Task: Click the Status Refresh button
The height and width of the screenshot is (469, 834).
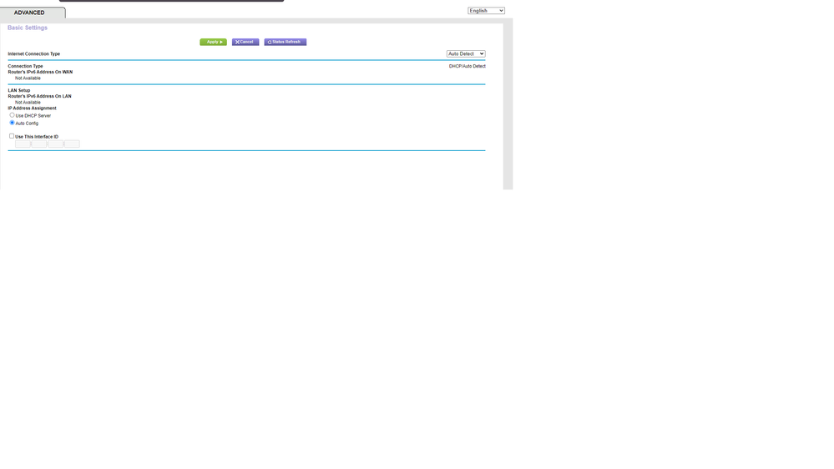Action: point(285,42)
